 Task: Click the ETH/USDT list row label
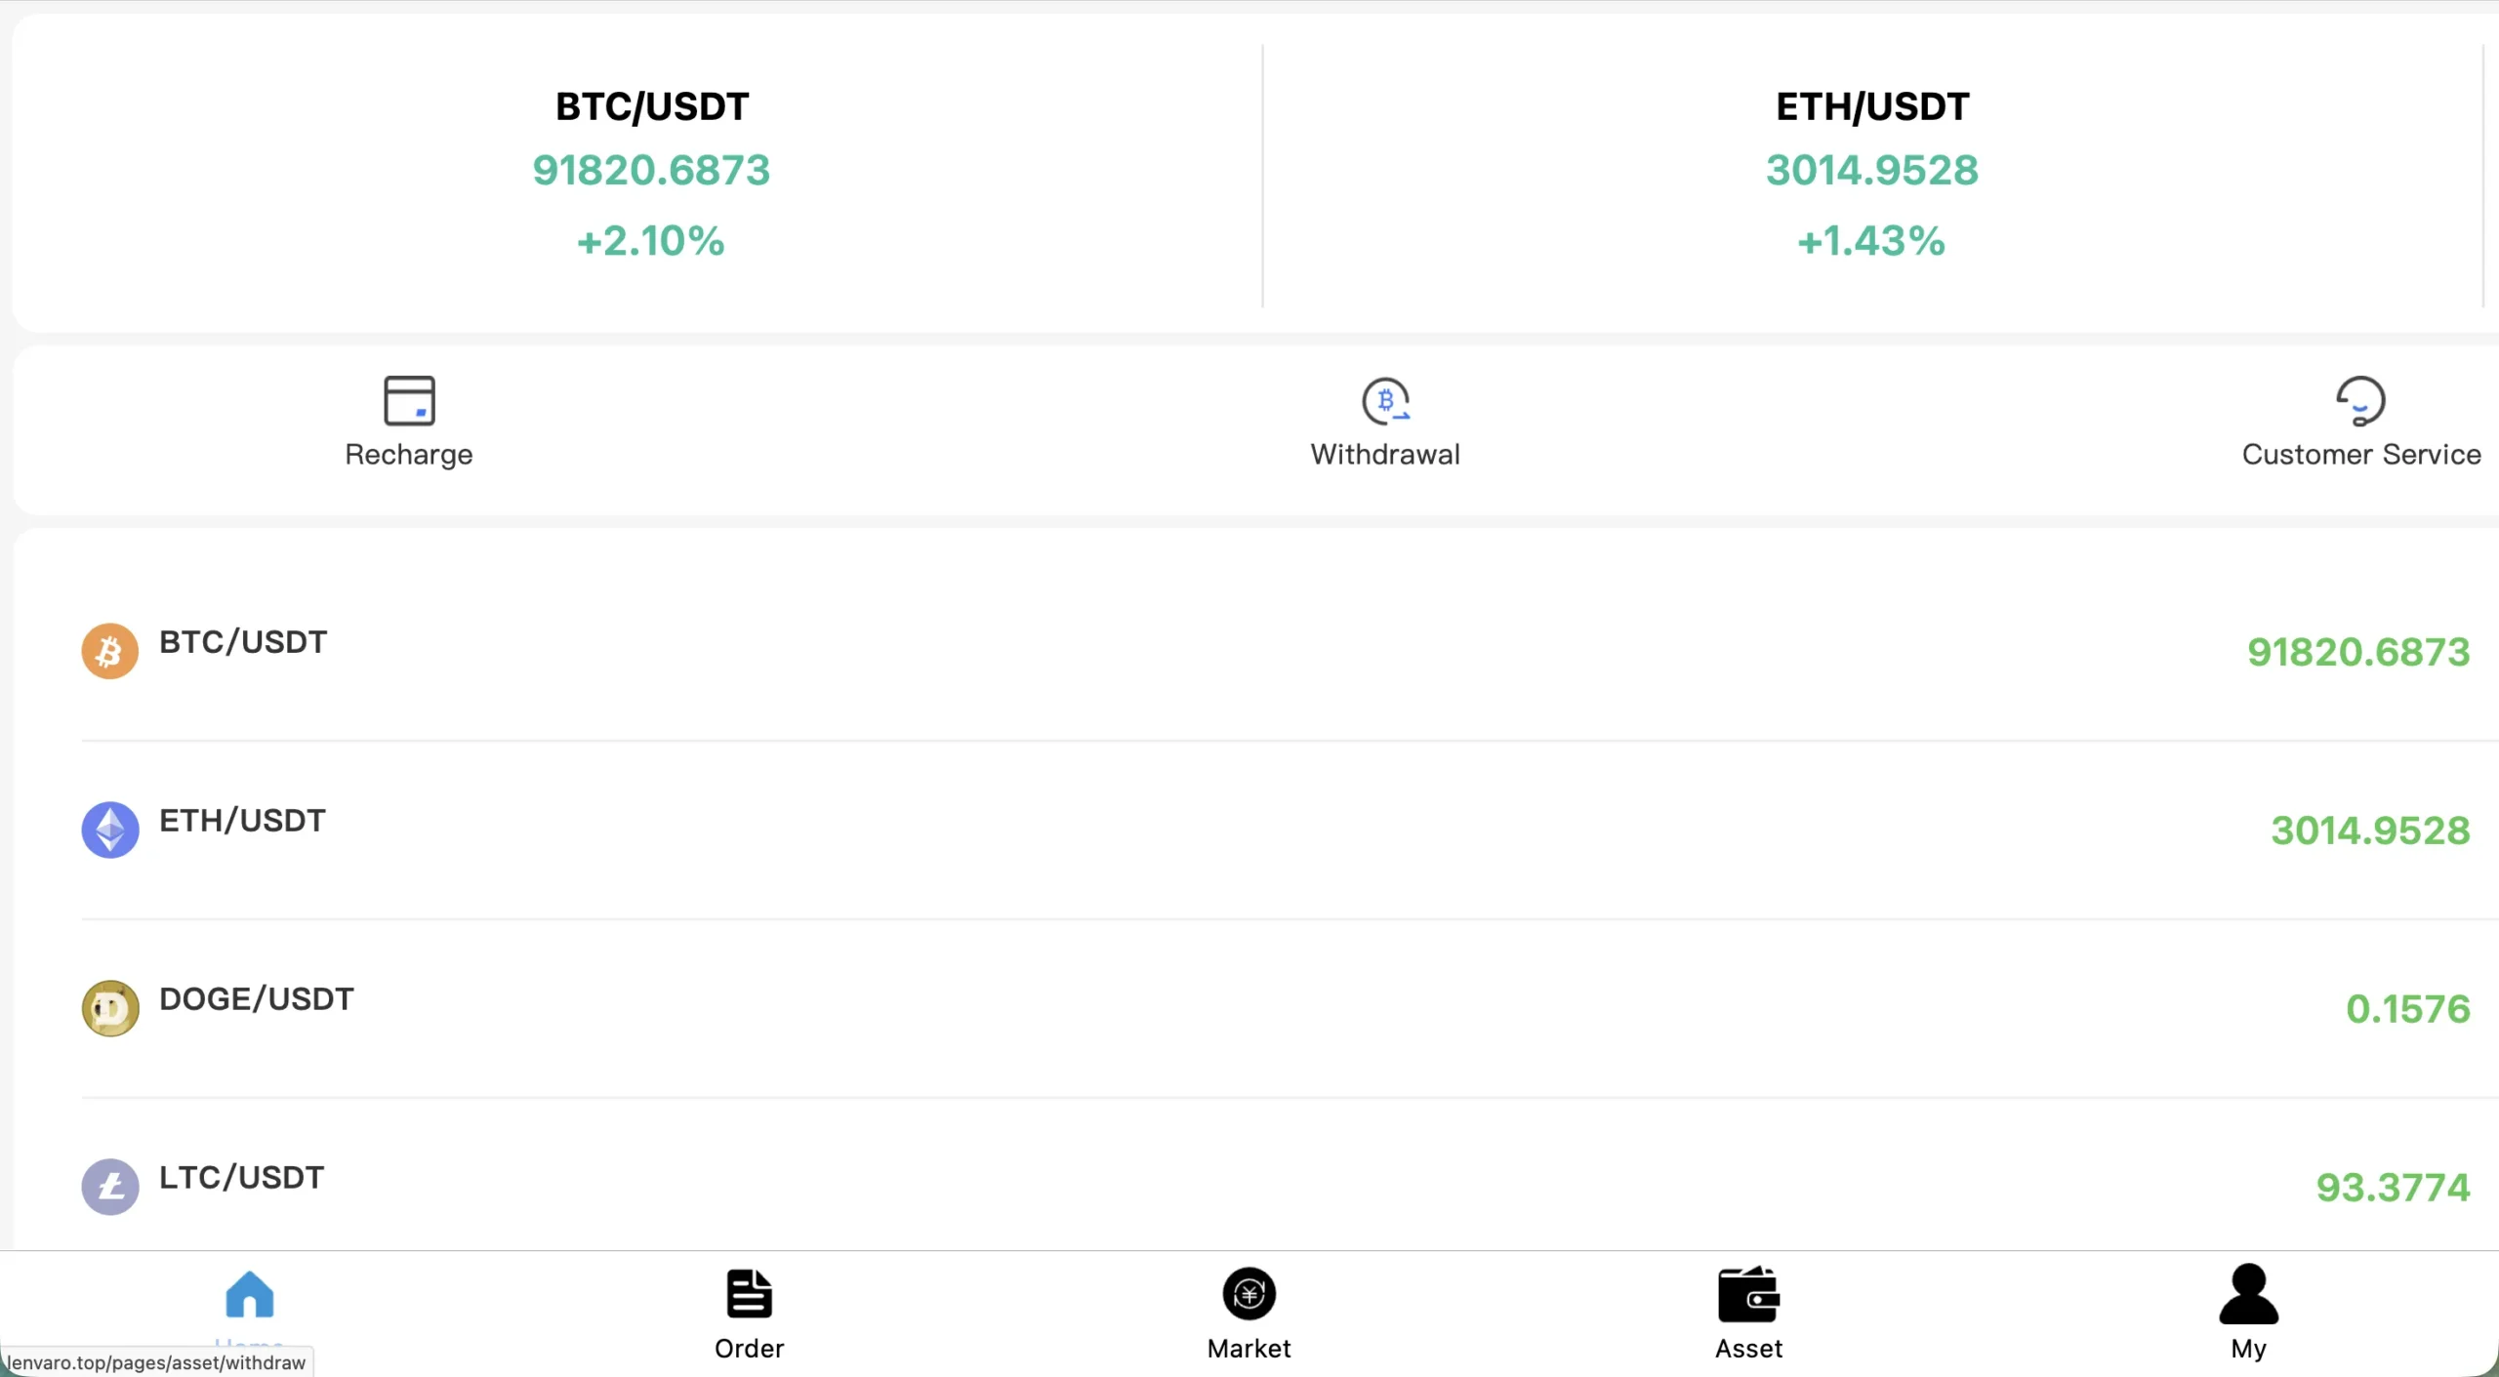(x=242, y=821)
